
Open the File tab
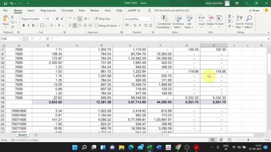pos(6,11)
